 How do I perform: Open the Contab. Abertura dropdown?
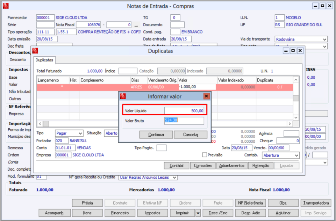(x=296, y=155)
